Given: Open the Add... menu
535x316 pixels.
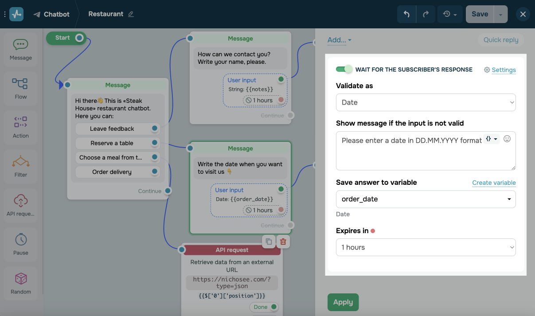Looking at the screenshot, I should 339,40.
